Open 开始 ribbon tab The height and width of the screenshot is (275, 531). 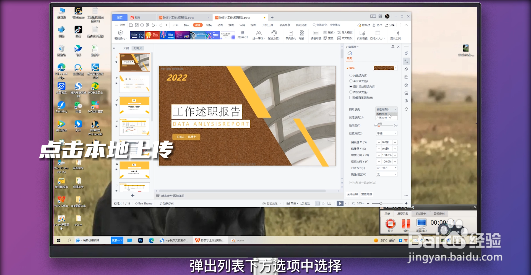(176, 25)
